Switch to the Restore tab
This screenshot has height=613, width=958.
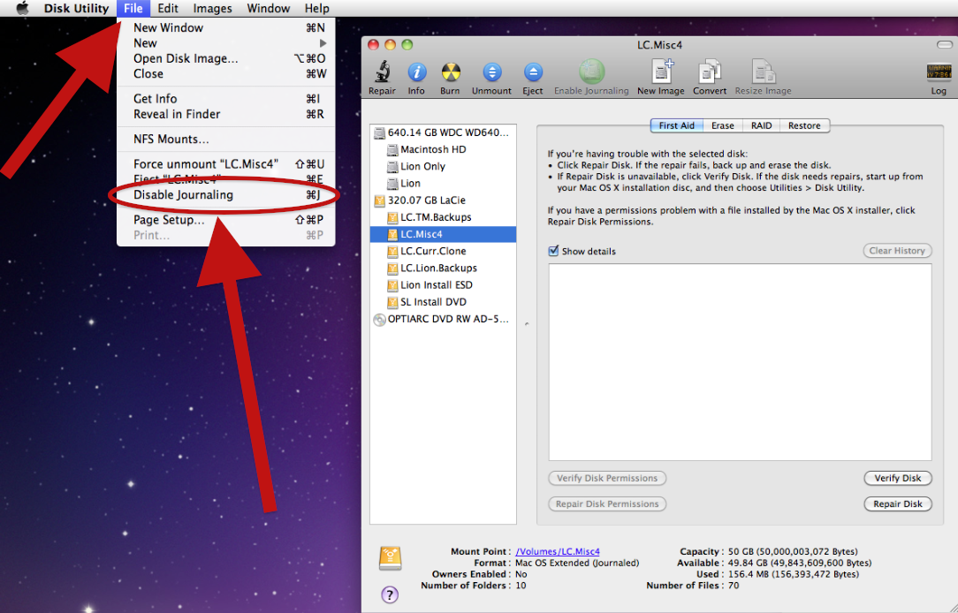804,125
